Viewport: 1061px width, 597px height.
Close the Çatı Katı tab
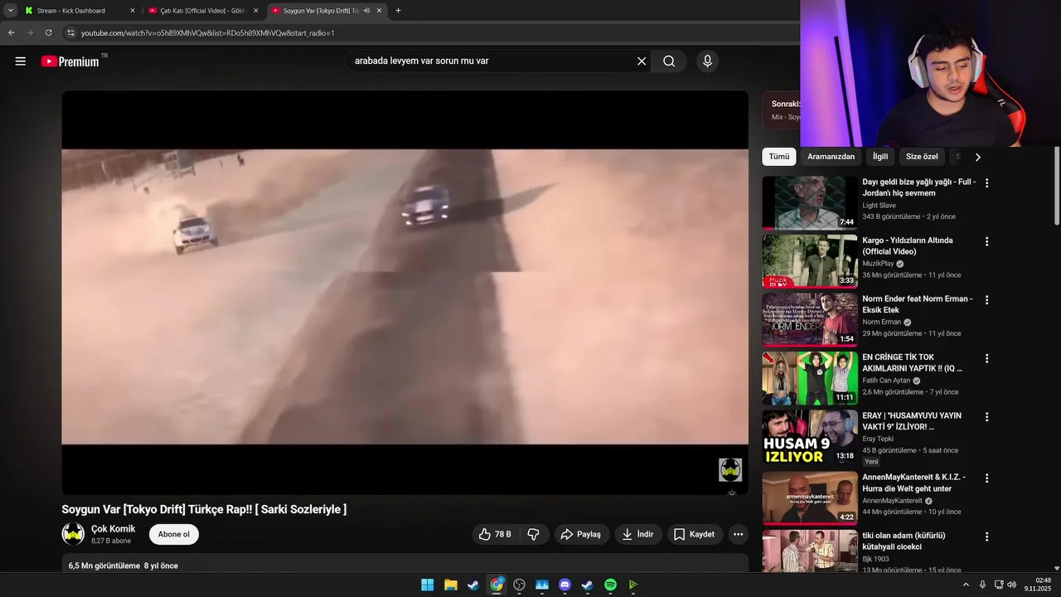pyautogui.click(x=255, y=11)
